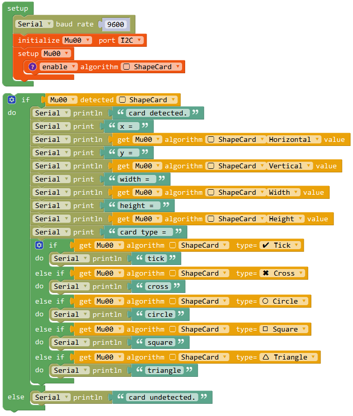Click the triangle icon in Triangle type dropdown
The image size is (353, 416).
coord(266,357)
